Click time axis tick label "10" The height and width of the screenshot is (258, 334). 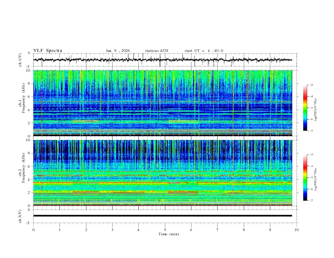coord(296,230)
